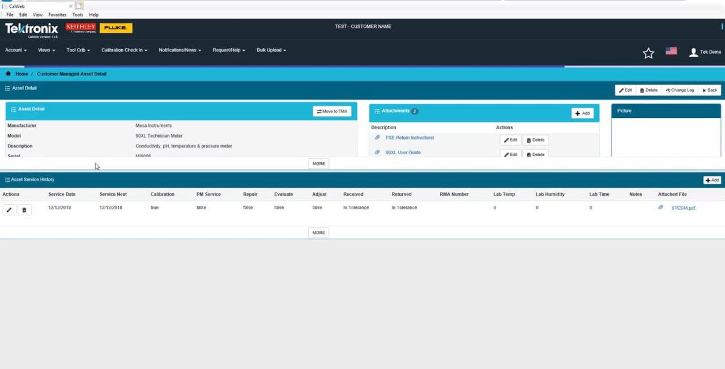This screenshot has width=725, height=369.
Task: Open the Account dropdown menu
Action: pos(16,50)
